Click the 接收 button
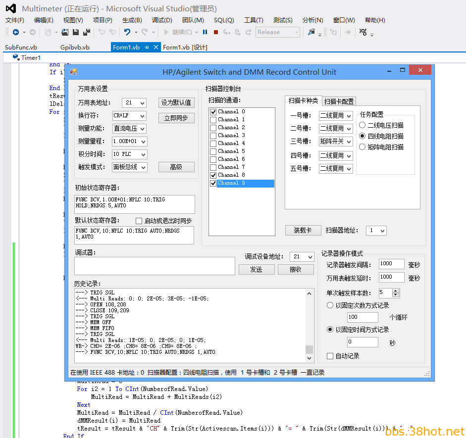 (x=296, y=270)
